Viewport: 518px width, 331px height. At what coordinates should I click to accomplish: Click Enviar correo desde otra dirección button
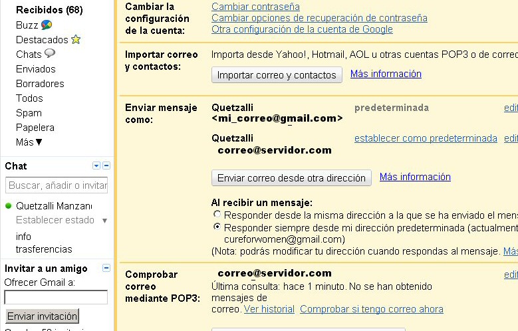click(291, 178)
